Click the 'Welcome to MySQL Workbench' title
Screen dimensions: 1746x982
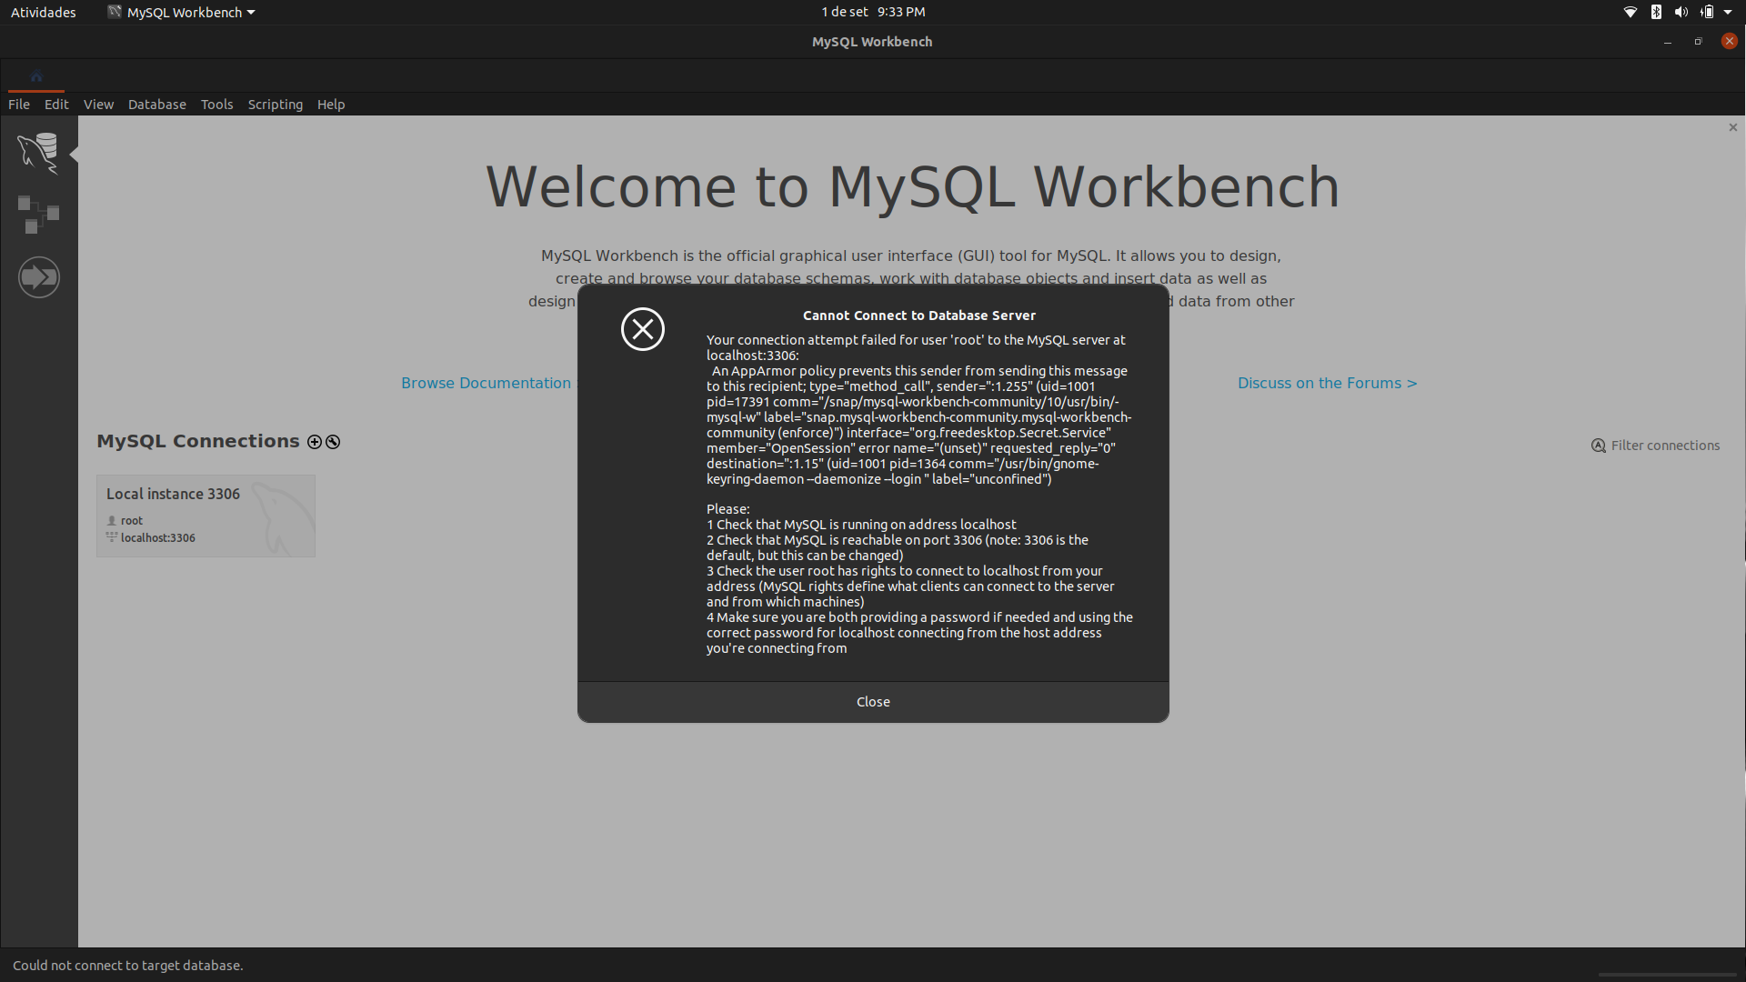(912, 187)
